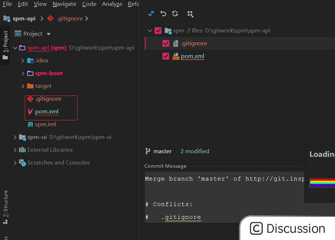
Task: Click the spm-ui module folder icon
Action: point(22,137)
